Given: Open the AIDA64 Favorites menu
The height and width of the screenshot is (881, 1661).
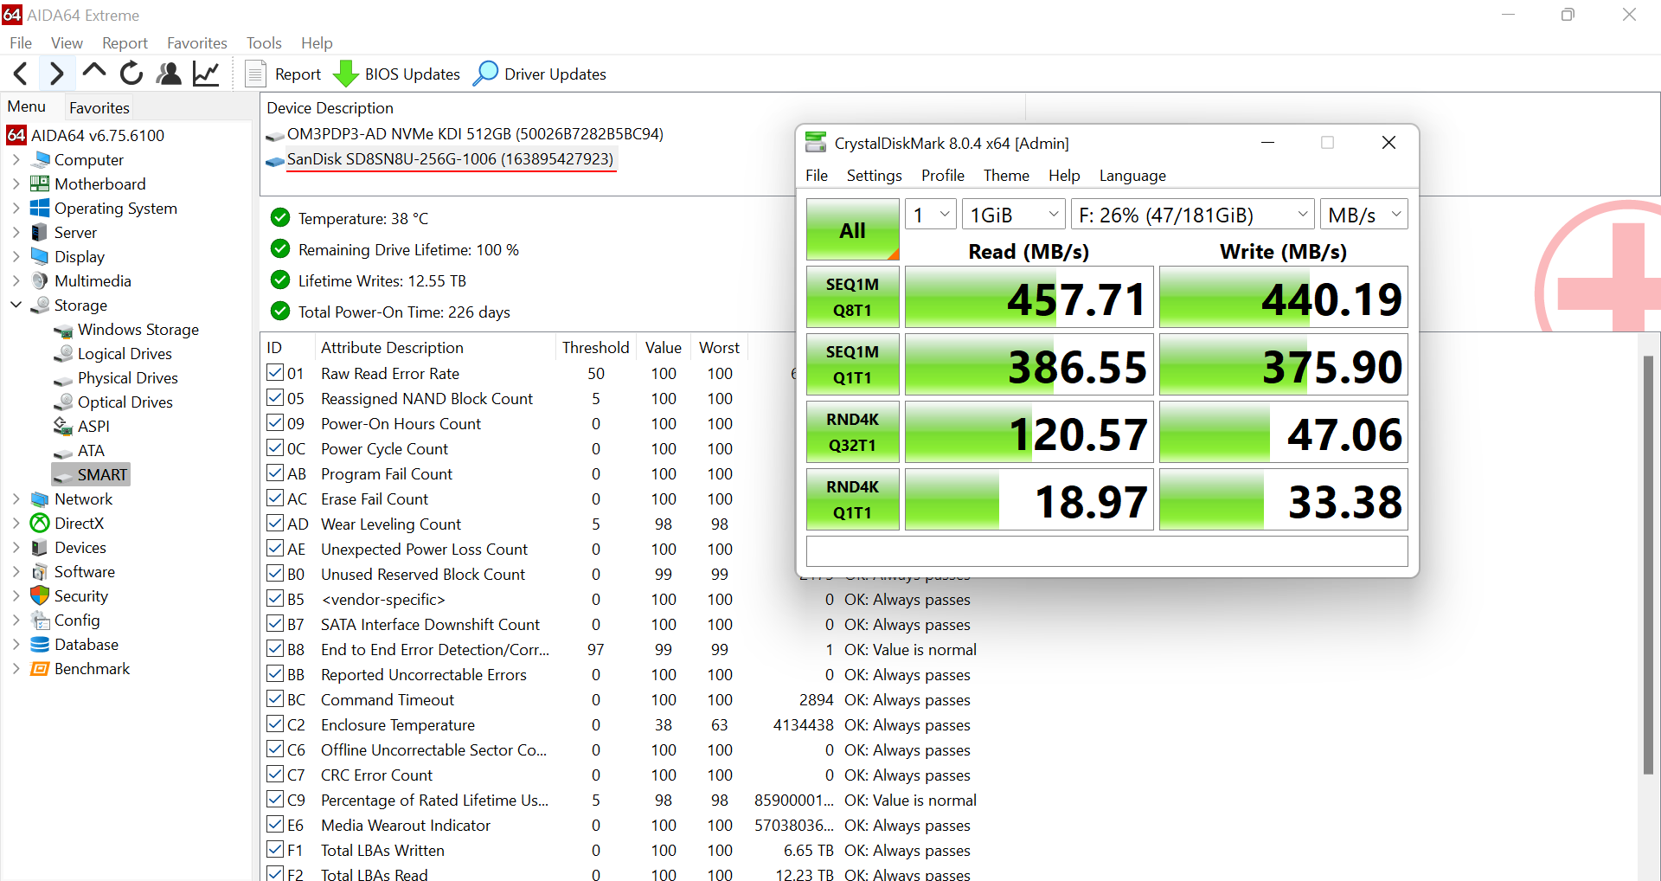Looking at the screenshot, I should point(196,43).
